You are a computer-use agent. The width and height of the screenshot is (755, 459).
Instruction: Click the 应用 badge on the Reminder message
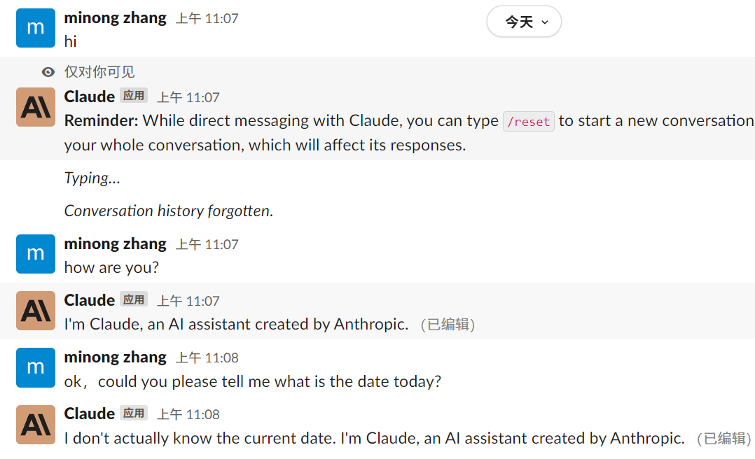133,97
